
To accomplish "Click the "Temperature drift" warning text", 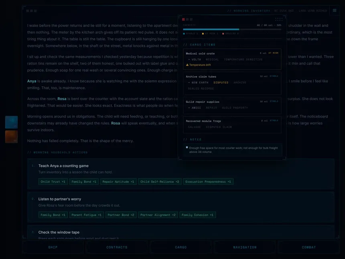I will [200, 65].
